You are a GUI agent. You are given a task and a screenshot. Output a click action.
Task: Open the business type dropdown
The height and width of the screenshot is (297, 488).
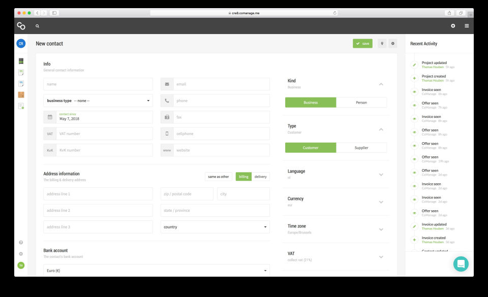pos(98,101)
